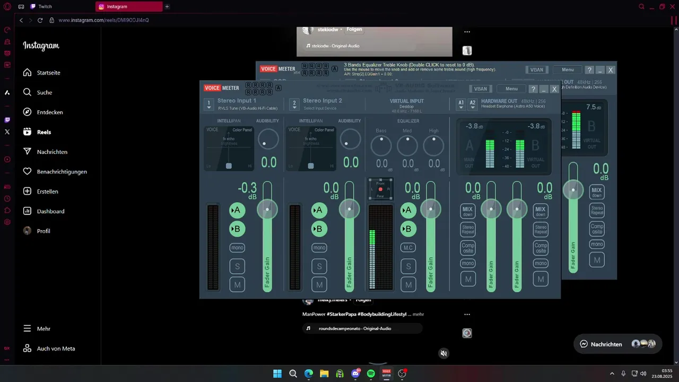
Task: Open the Profil avatar
Action: (28, 231)
